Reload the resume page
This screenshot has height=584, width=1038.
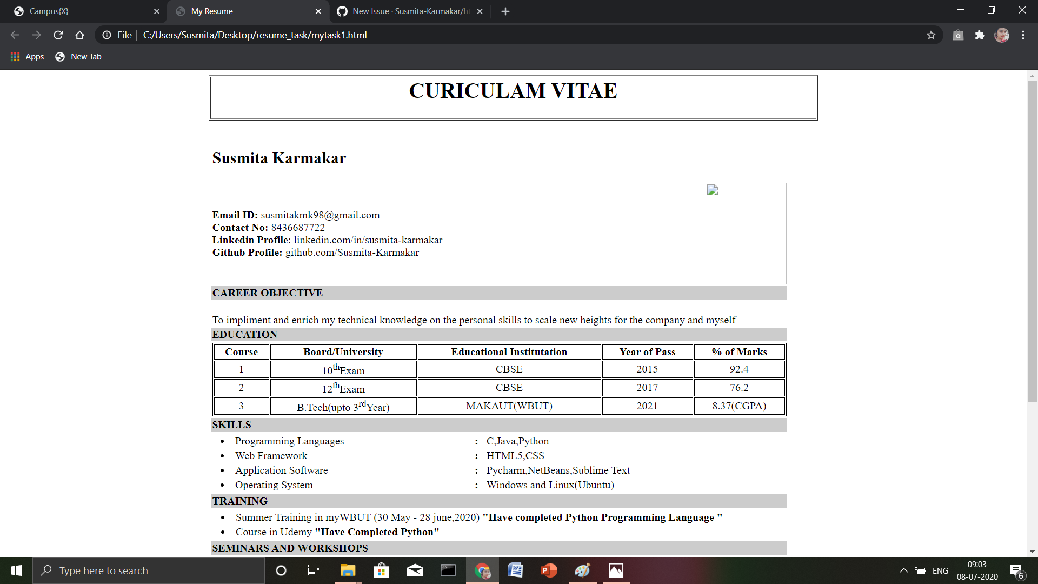pos(58,35)
